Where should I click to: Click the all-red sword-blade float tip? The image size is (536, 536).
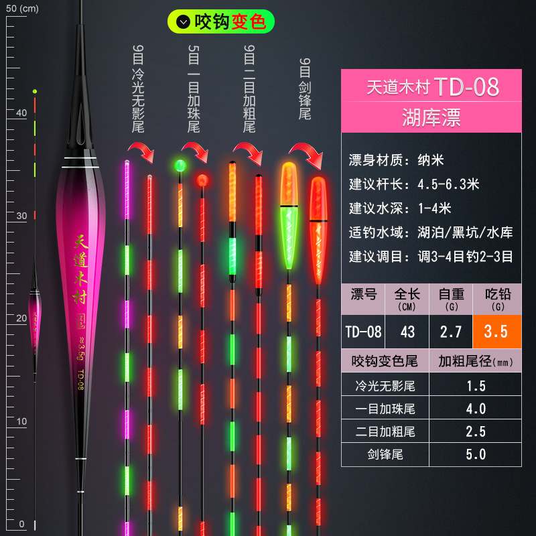point(318,230)
